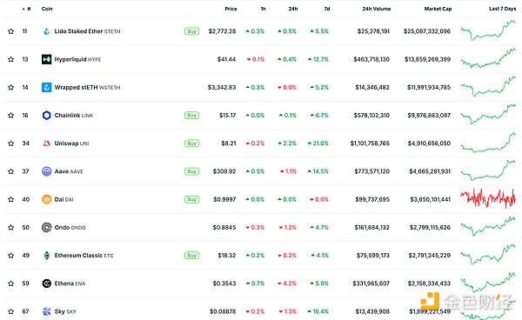The image size is (522, 320).
Task: Click the Buy button for Aave
Action: tap(191, 171)
